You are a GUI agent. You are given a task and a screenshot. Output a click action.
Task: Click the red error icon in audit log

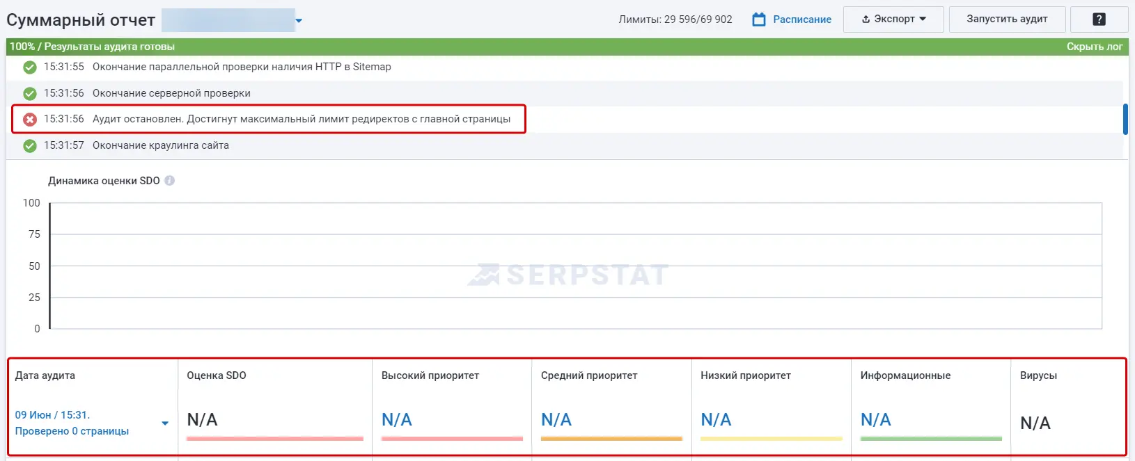(x=30, y=120)
